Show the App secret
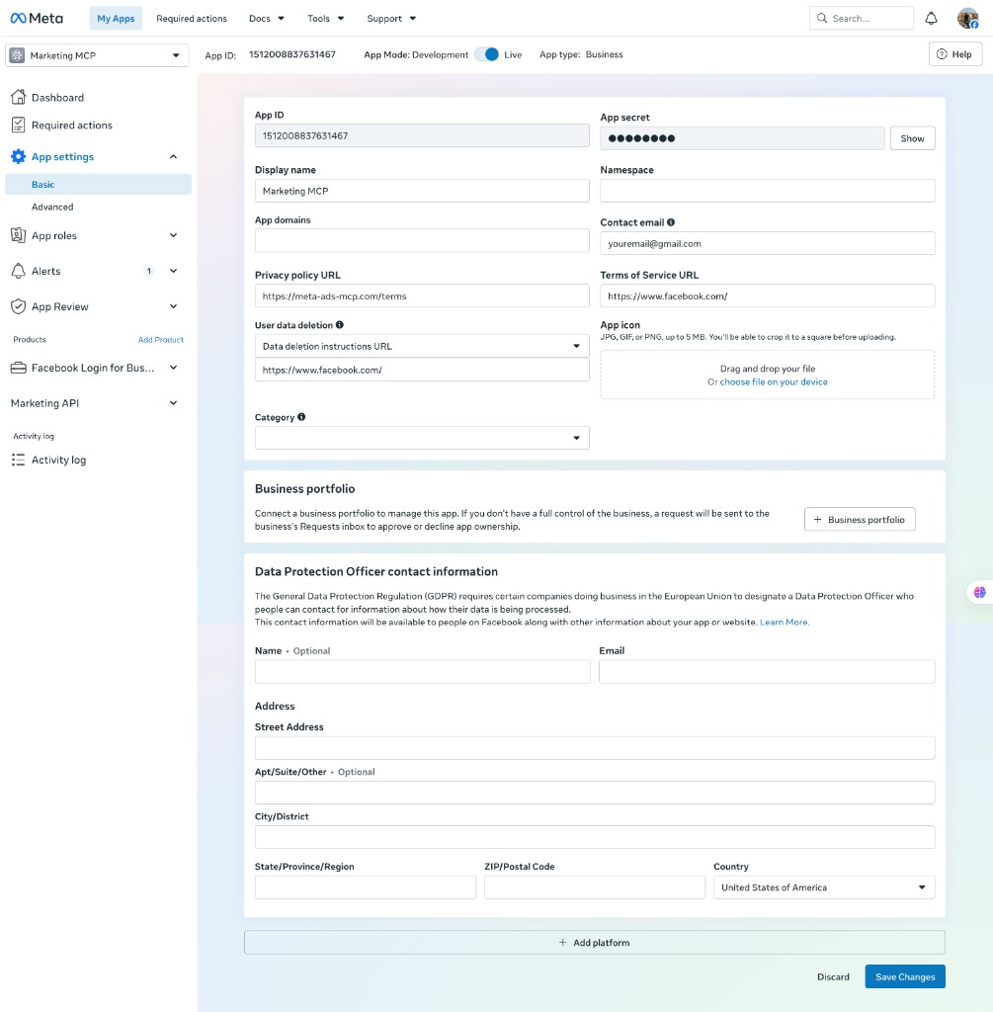Image resolution: width=993 pixels, height=1012 pixels. (x=912, y=138)
